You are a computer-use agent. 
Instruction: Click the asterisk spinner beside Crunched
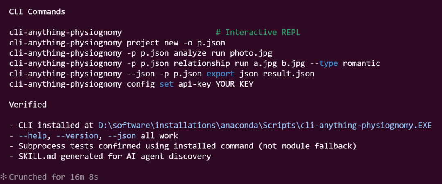tap(4, 177)
